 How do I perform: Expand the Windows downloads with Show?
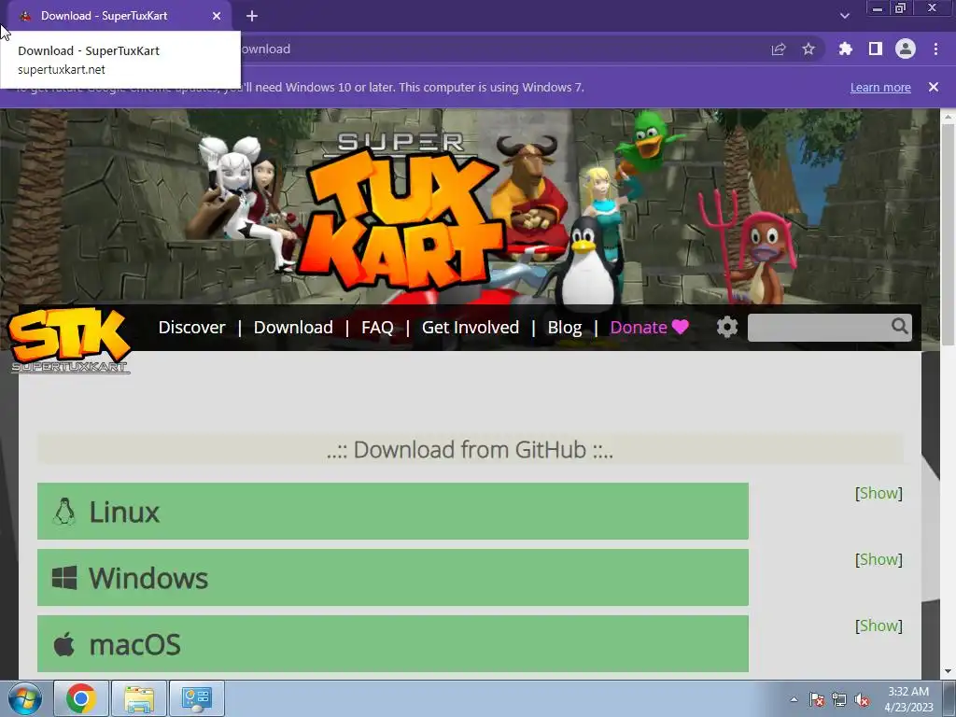click(x=879, y=559)
